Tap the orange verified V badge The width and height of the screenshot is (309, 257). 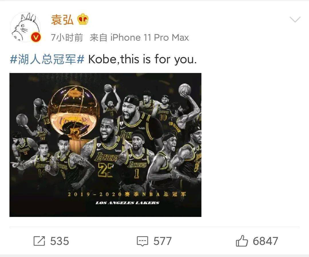[36, 37]
